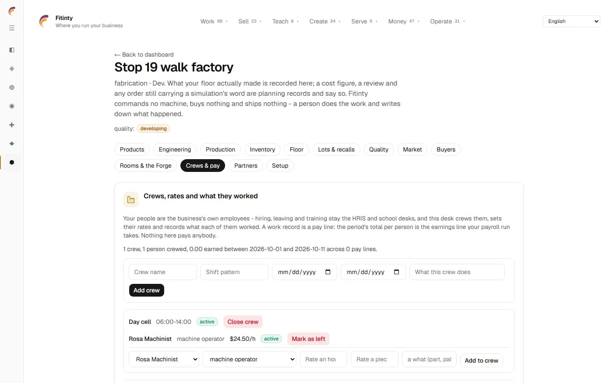Open the Rooms & the Forge tab

click(145, 166)
